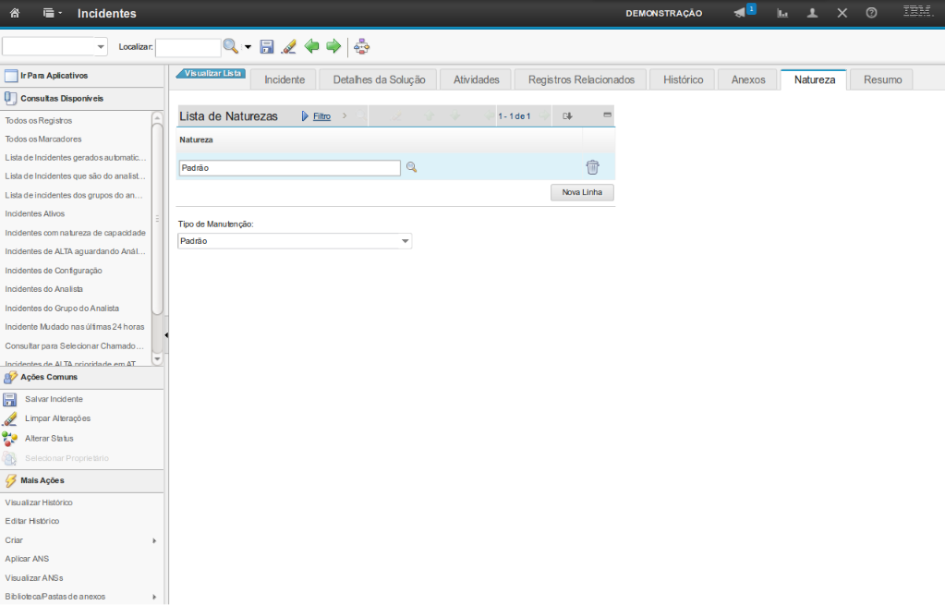Click the workflow route icon in toolbar
This screenshot has width=945, height=605.
tap(361, 46)
